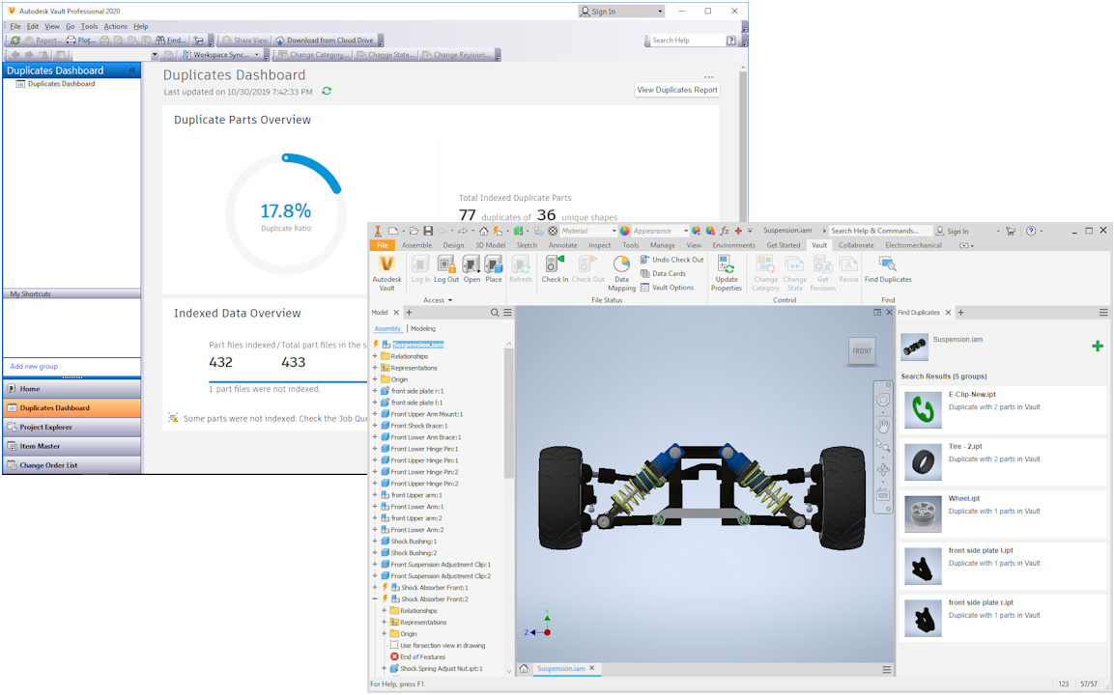Screen dimensions: 1114x695
Task: Click Undo Check Out
Action: (x=671, y=260)
